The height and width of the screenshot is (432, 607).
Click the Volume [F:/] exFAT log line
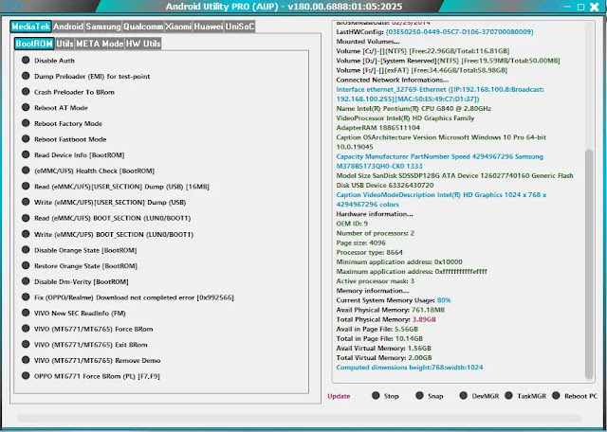(421, 70)
